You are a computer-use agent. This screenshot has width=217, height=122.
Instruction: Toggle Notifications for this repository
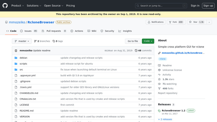pyautogui.click(x=156, y=22)
